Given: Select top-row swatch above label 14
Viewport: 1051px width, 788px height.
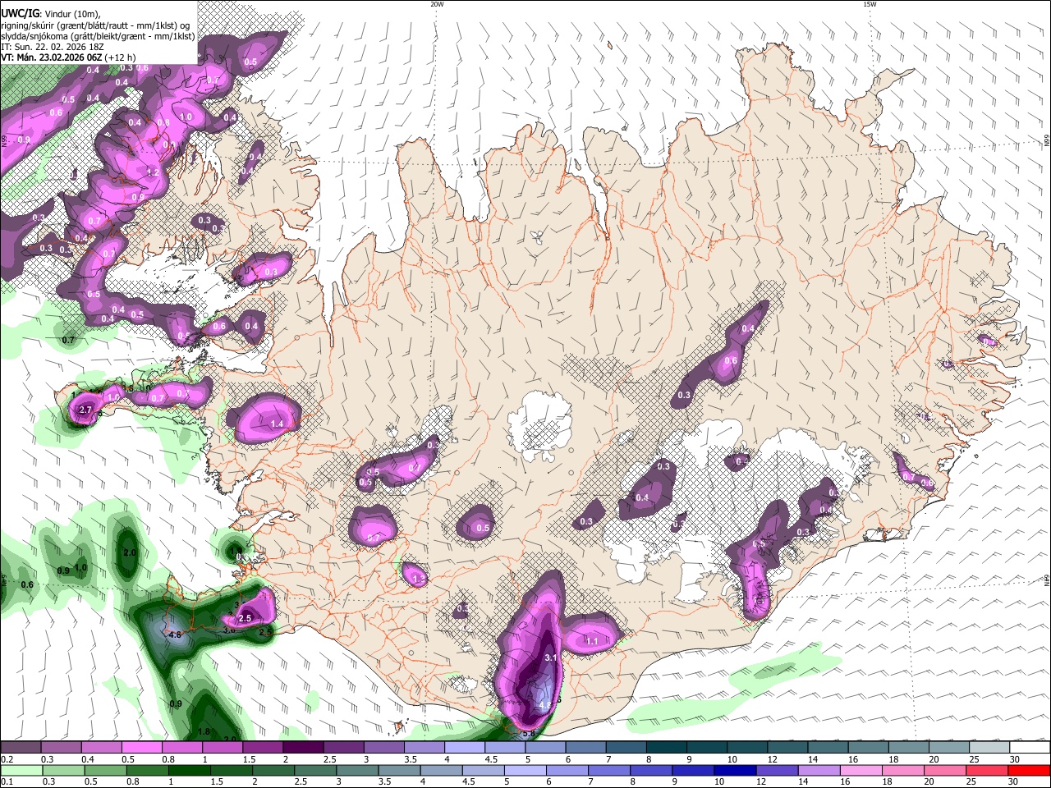Looking at the screenshot, I should point(828,747).
